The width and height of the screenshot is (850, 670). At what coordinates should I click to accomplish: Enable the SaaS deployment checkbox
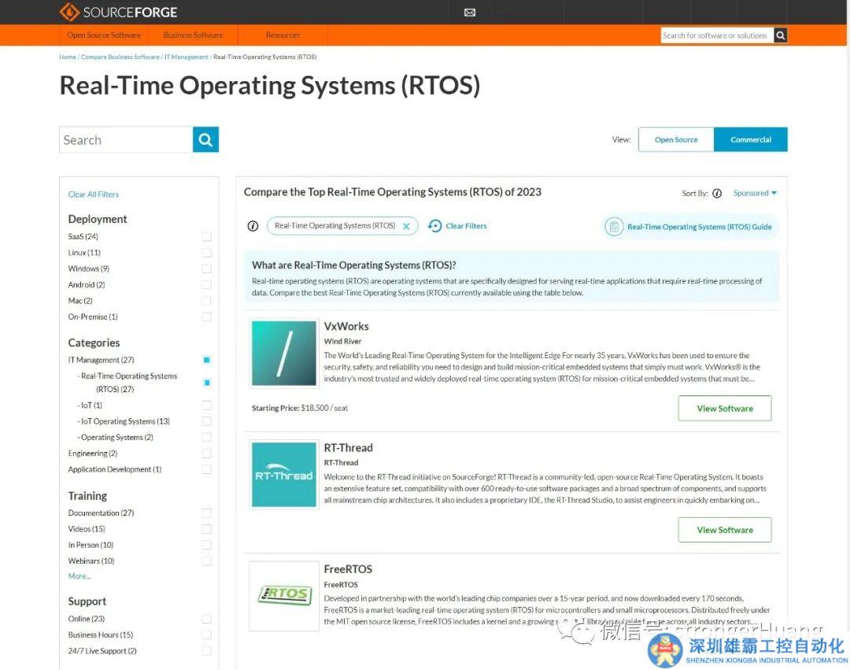coord(206,237)
